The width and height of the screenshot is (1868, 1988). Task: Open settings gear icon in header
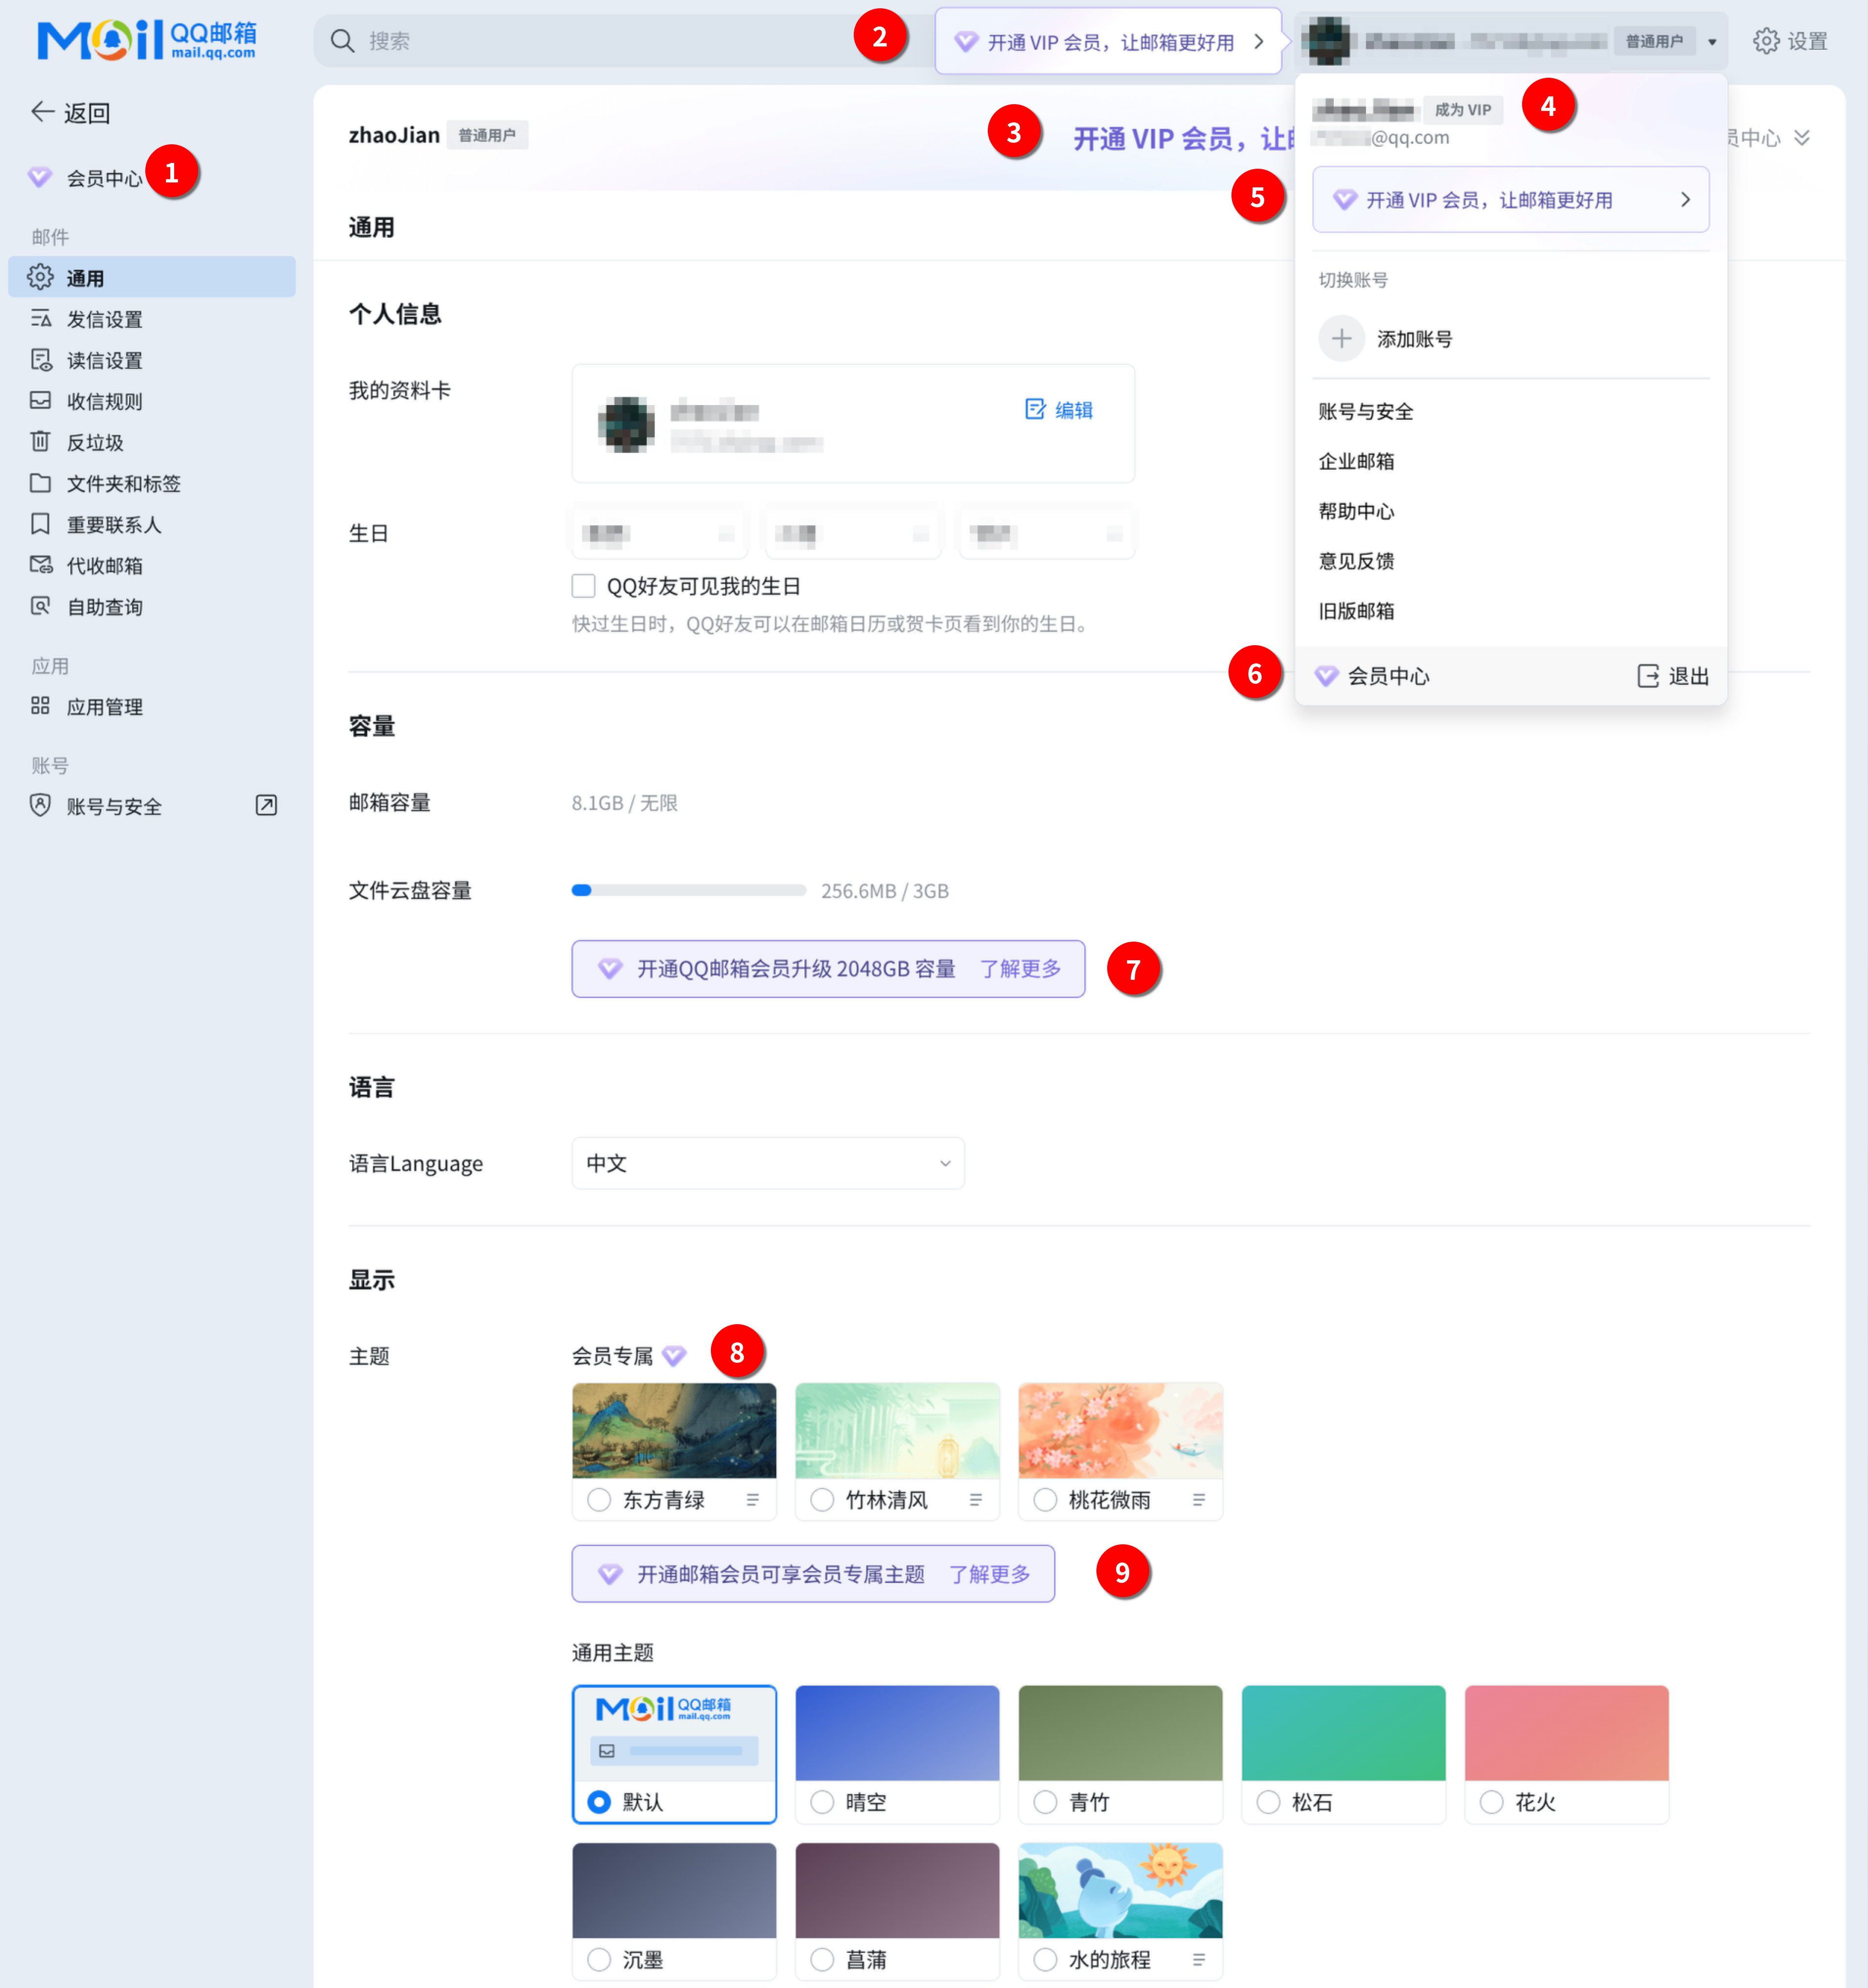(x=1766, y=41)
